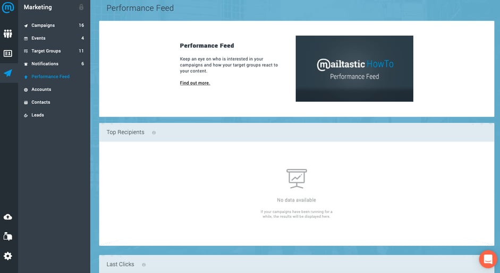Viewport: 500px width, 273px height.
Task: Open the chat support bubble
Action: [487, 259]
